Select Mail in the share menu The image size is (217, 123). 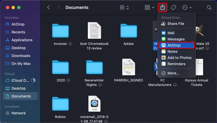point(176,33)
